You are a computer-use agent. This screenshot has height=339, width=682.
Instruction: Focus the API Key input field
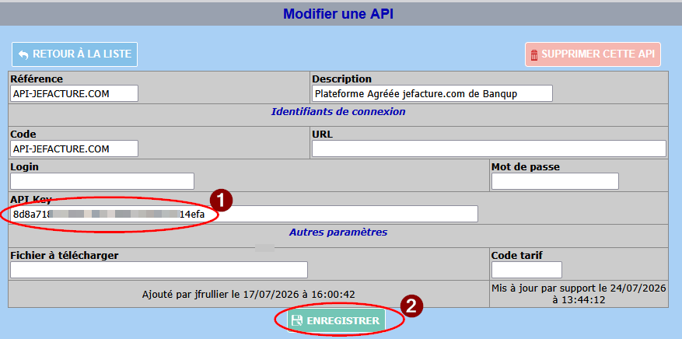click(244, 215)
